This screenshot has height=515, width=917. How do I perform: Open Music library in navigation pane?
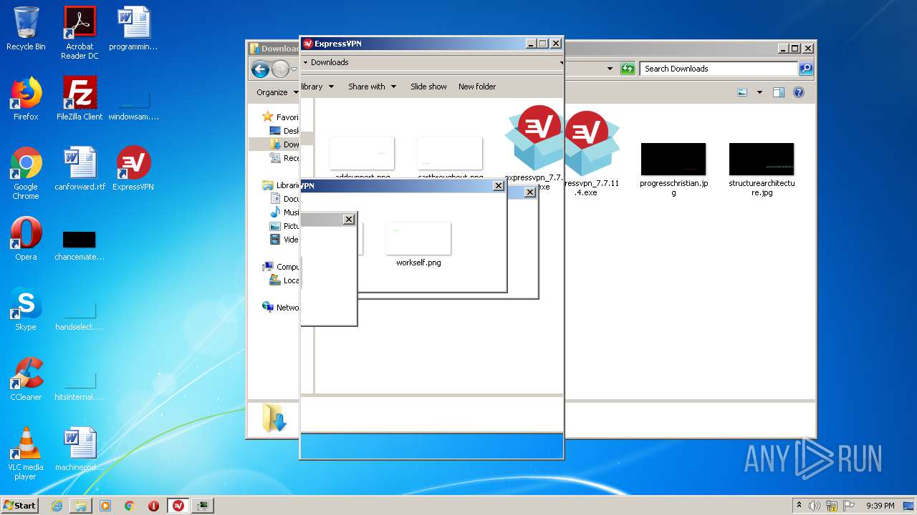tap(285, 212)
